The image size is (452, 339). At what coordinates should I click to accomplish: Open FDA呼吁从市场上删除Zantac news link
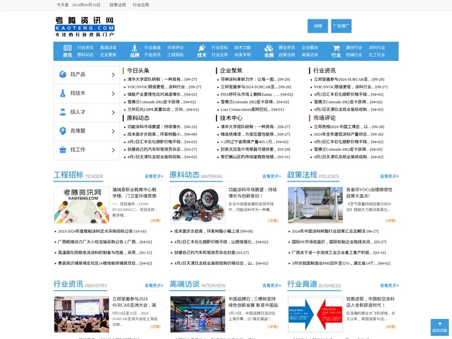(x=249, y=94)
